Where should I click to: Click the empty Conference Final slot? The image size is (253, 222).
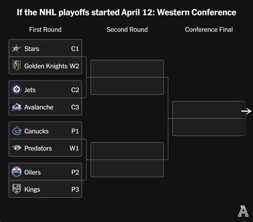pos(209,118)
